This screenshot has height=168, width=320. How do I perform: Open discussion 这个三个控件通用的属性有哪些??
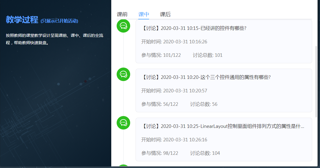[x=206, y=77]
